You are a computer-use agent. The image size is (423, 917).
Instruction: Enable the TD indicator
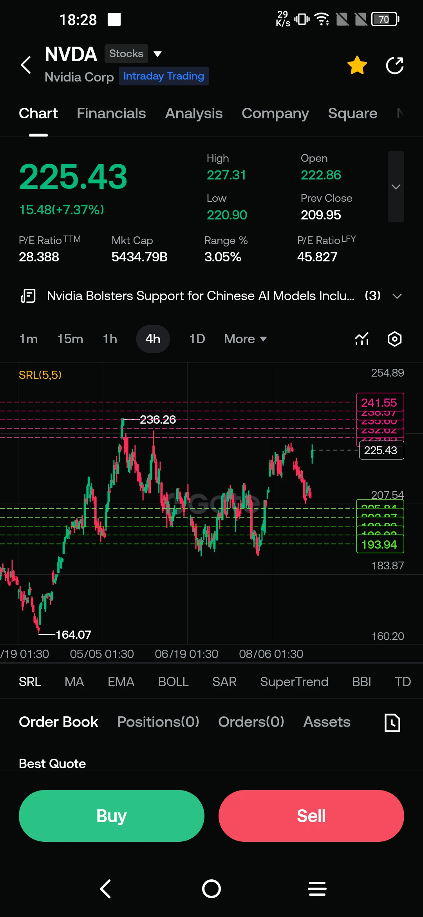click(x=403, y=682)
